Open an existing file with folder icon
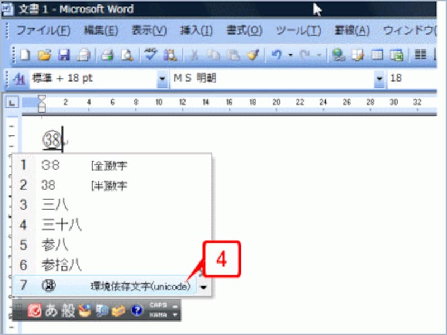 pyautogui.click(x=45, y=55)
